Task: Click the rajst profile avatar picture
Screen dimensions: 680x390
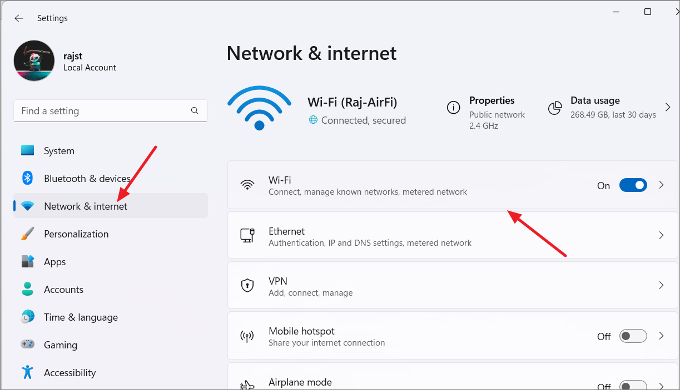Action: point(34,61)
